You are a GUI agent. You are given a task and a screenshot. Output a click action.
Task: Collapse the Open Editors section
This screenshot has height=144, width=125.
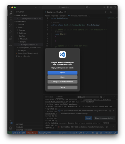[x=22, y=16]
